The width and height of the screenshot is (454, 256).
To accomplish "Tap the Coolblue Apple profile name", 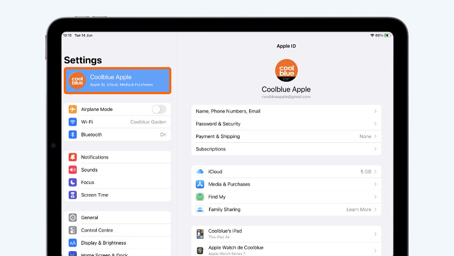I will pyautogui.click(x=286, y=89).
